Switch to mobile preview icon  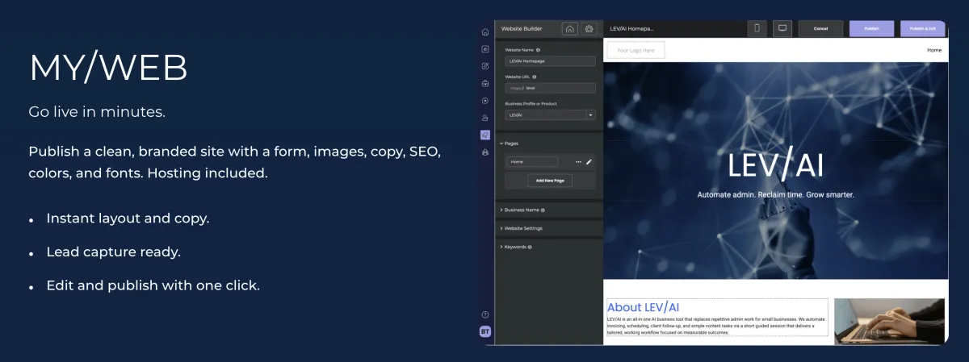click(757, 28)
